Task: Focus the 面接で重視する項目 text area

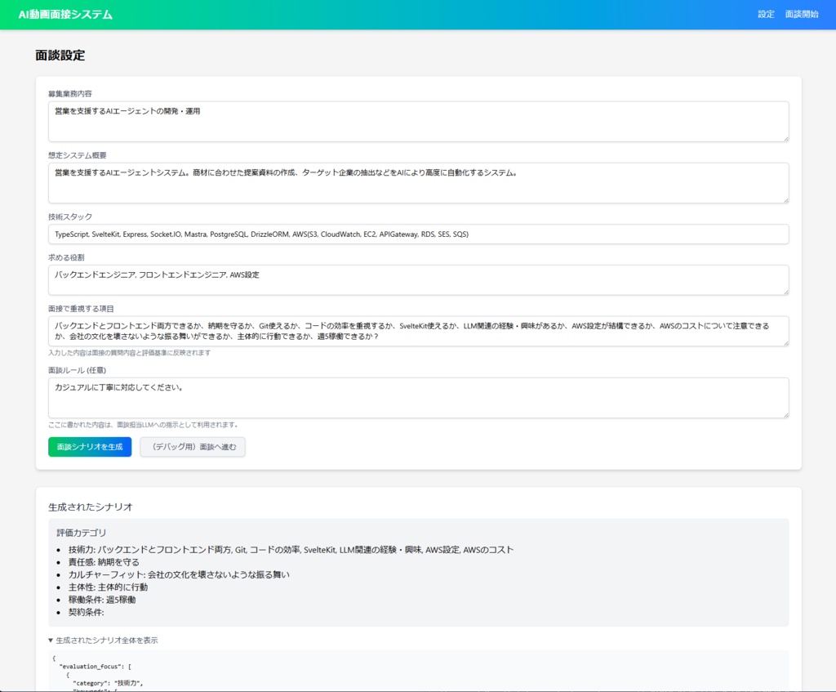Action: (418, 332)
